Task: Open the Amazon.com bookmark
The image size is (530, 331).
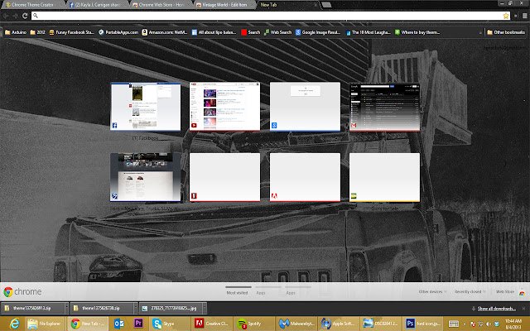Action: 165,32
